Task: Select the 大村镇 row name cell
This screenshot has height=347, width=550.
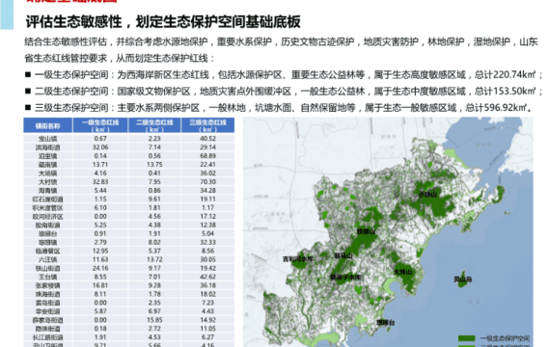Action: tap(48, 181)
